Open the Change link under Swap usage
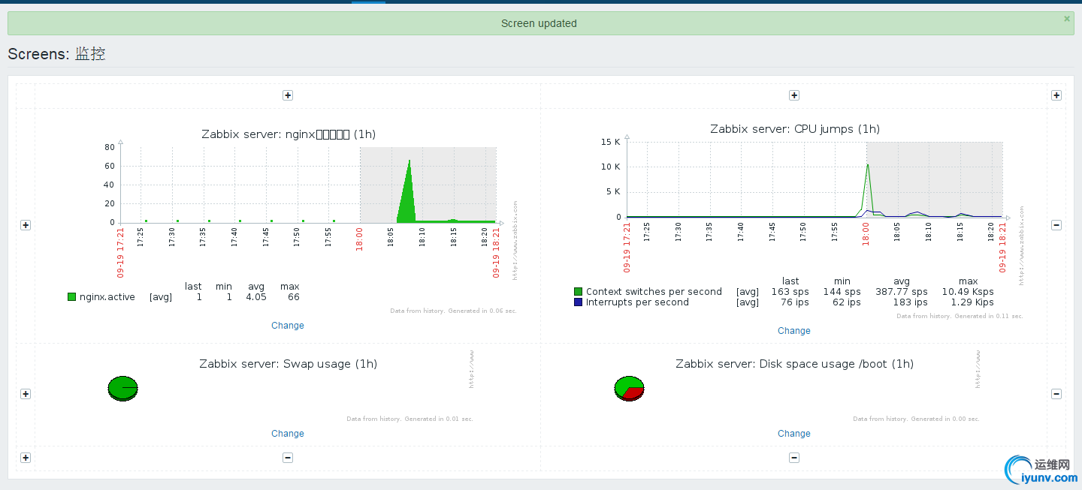This screenshot has height=490, width=1082. point(288,434)
